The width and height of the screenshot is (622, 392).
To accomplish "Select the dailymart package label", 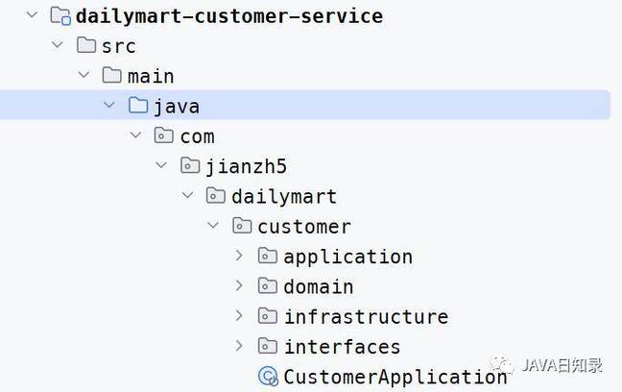I will click(x=284, y=197).
